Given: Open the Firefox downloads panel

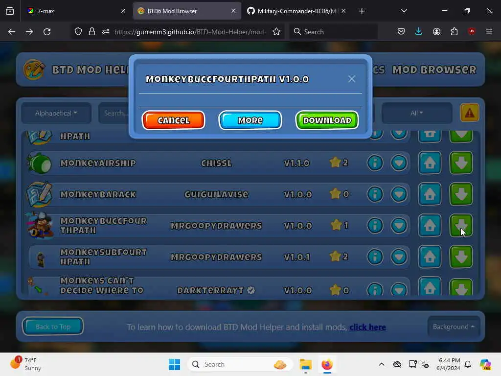Looking at the screenshot, I should [418, 31].
